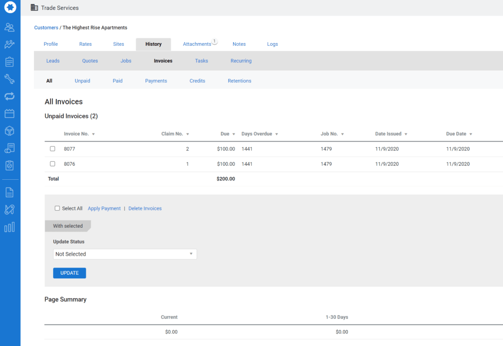Click the calendar scheduling icon
Image resolution: width=503 pixels, height=346 pixels.
point(9,113)
